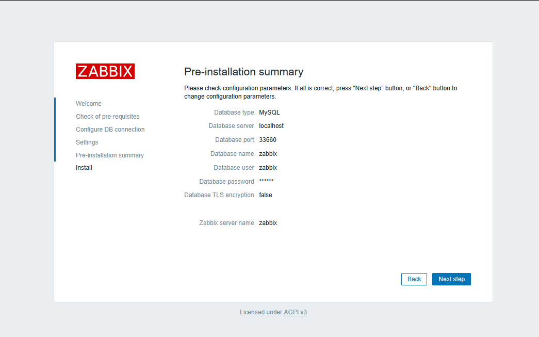Screen dimensions: 539x337
Task: Click the Back button
Action: (x=414, y=279)
